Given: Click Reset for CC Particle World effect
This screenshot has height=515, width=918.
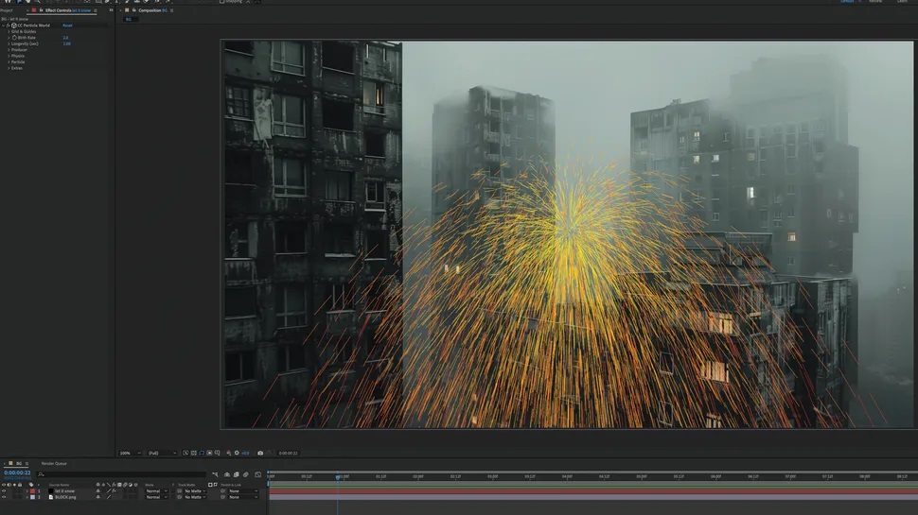Looking at the screenshot, I should (67, 26).
